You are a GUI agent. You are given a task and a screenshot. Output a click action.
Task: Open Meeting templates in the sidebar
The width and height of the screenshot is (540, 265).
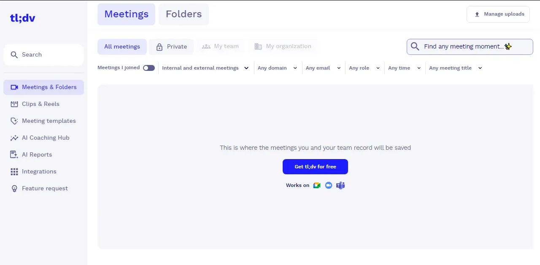[x=43, y=121]
